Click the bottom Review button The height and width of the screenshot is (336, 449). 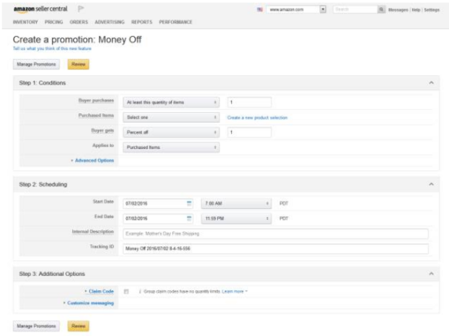(78, 326)
